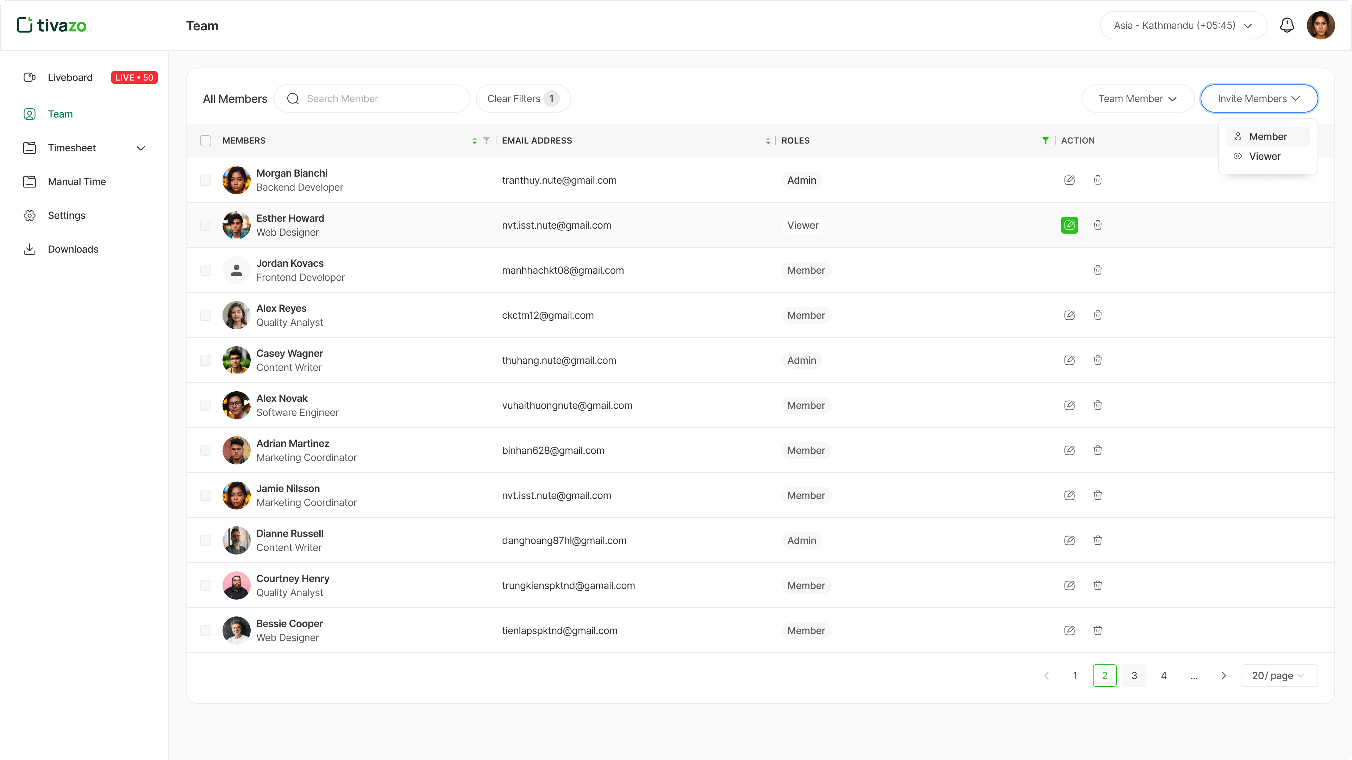Edit Alex Novak's member info
Screen dimensions: 1352x760
point(1069,405)
